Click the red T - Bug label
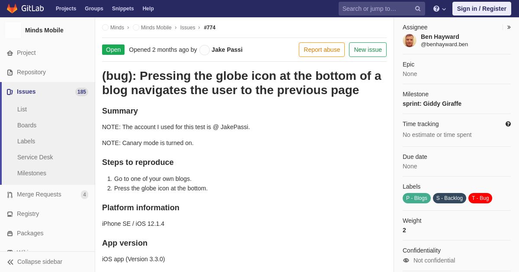Screen dimensions: 519x272 pyautogui.click(x=480, y=198)
